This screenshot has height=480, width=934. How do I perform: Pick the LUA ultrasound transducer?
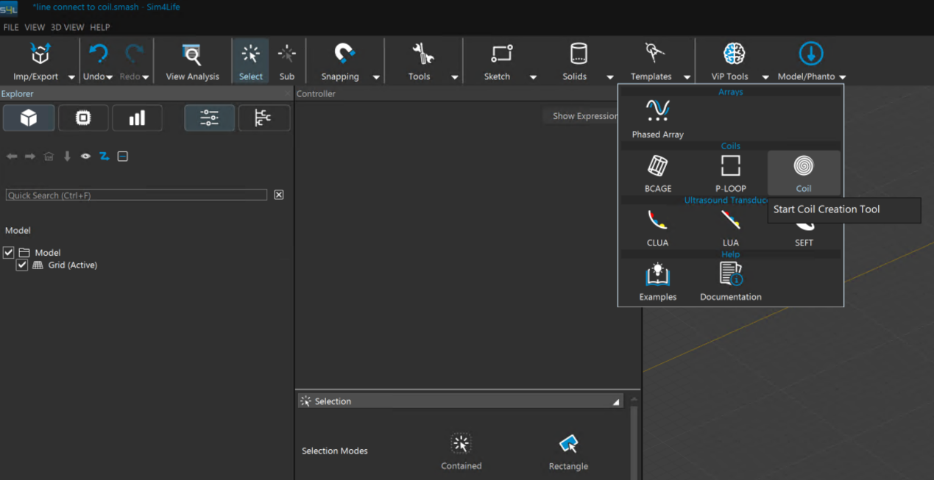click(x=730, y=226)
